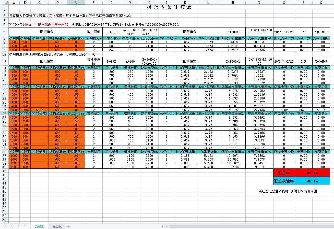This screenshot has width=334, height=229.
Task: Click the 26.90 bracket count cell
Action: [x=303, y=110]
